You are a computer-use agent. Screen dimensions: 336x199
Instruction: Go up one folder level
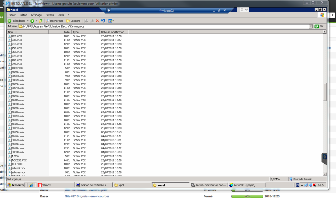41,21
